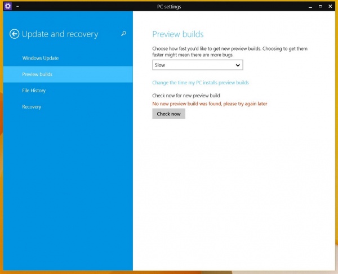Click the Check now for new preview build label
The width and height of the screenshot is (338, 274).
pyautogui.click(x=186, y=96)
